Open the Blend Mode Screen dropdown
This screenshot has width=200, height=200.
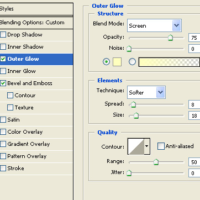154,25
